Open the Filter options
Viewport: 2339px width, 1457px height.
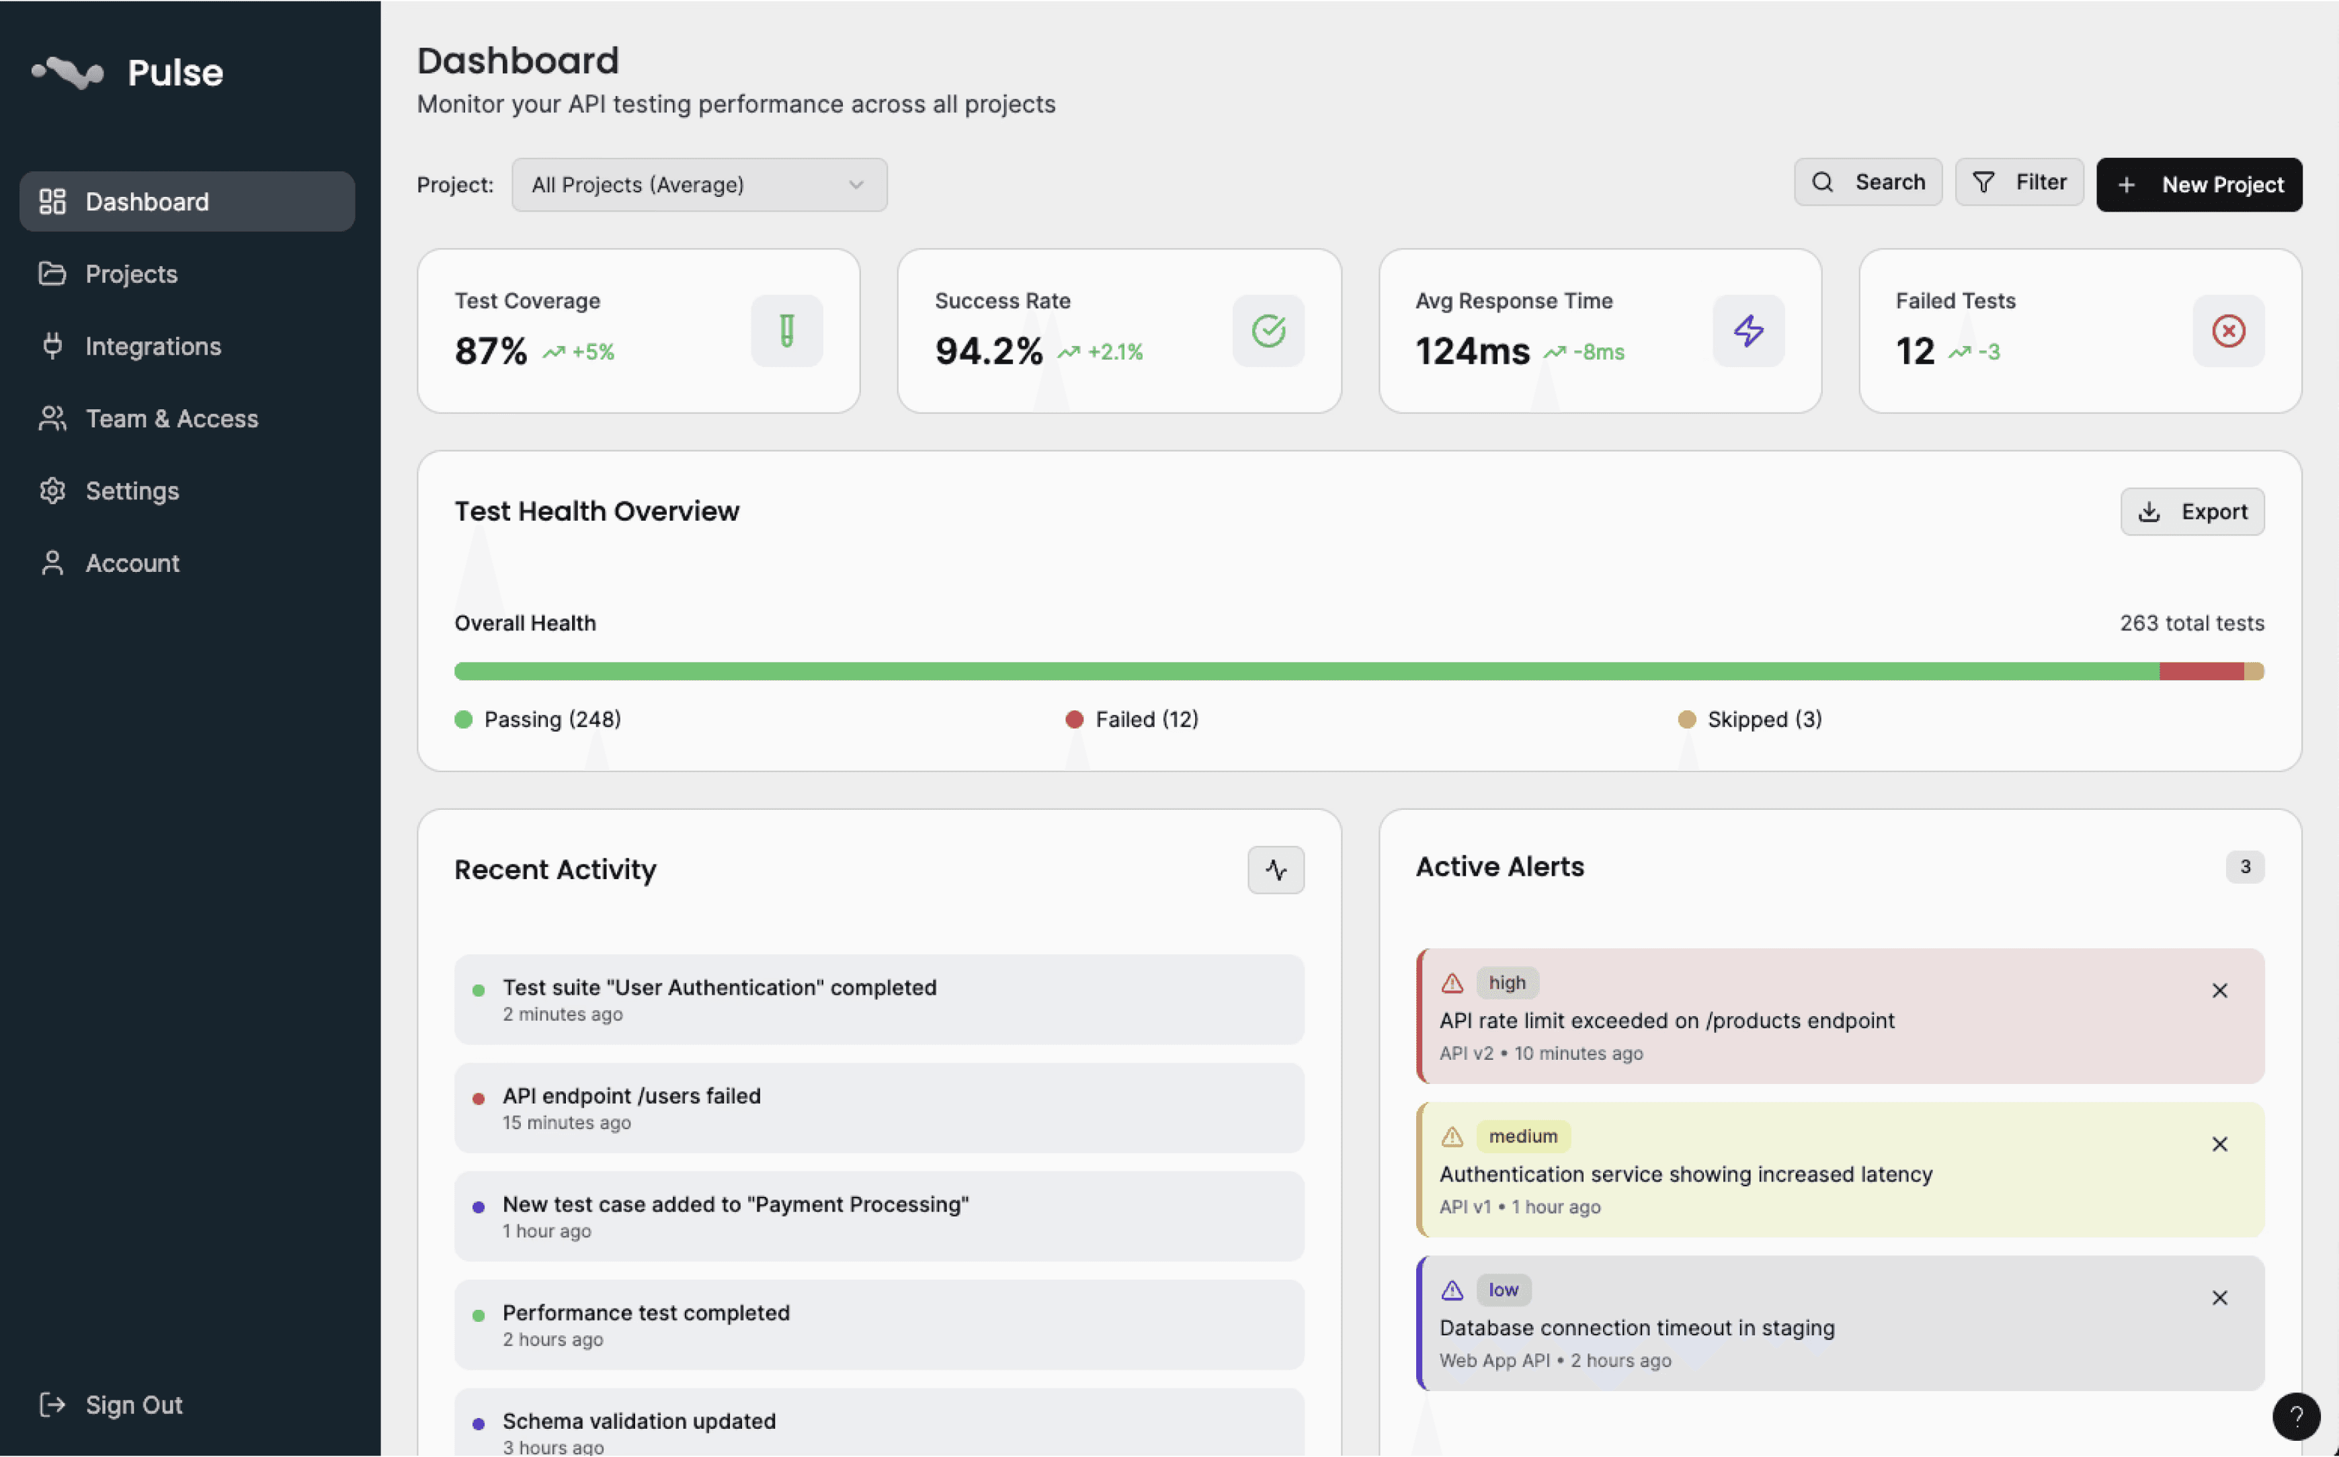click(2018, 182)
